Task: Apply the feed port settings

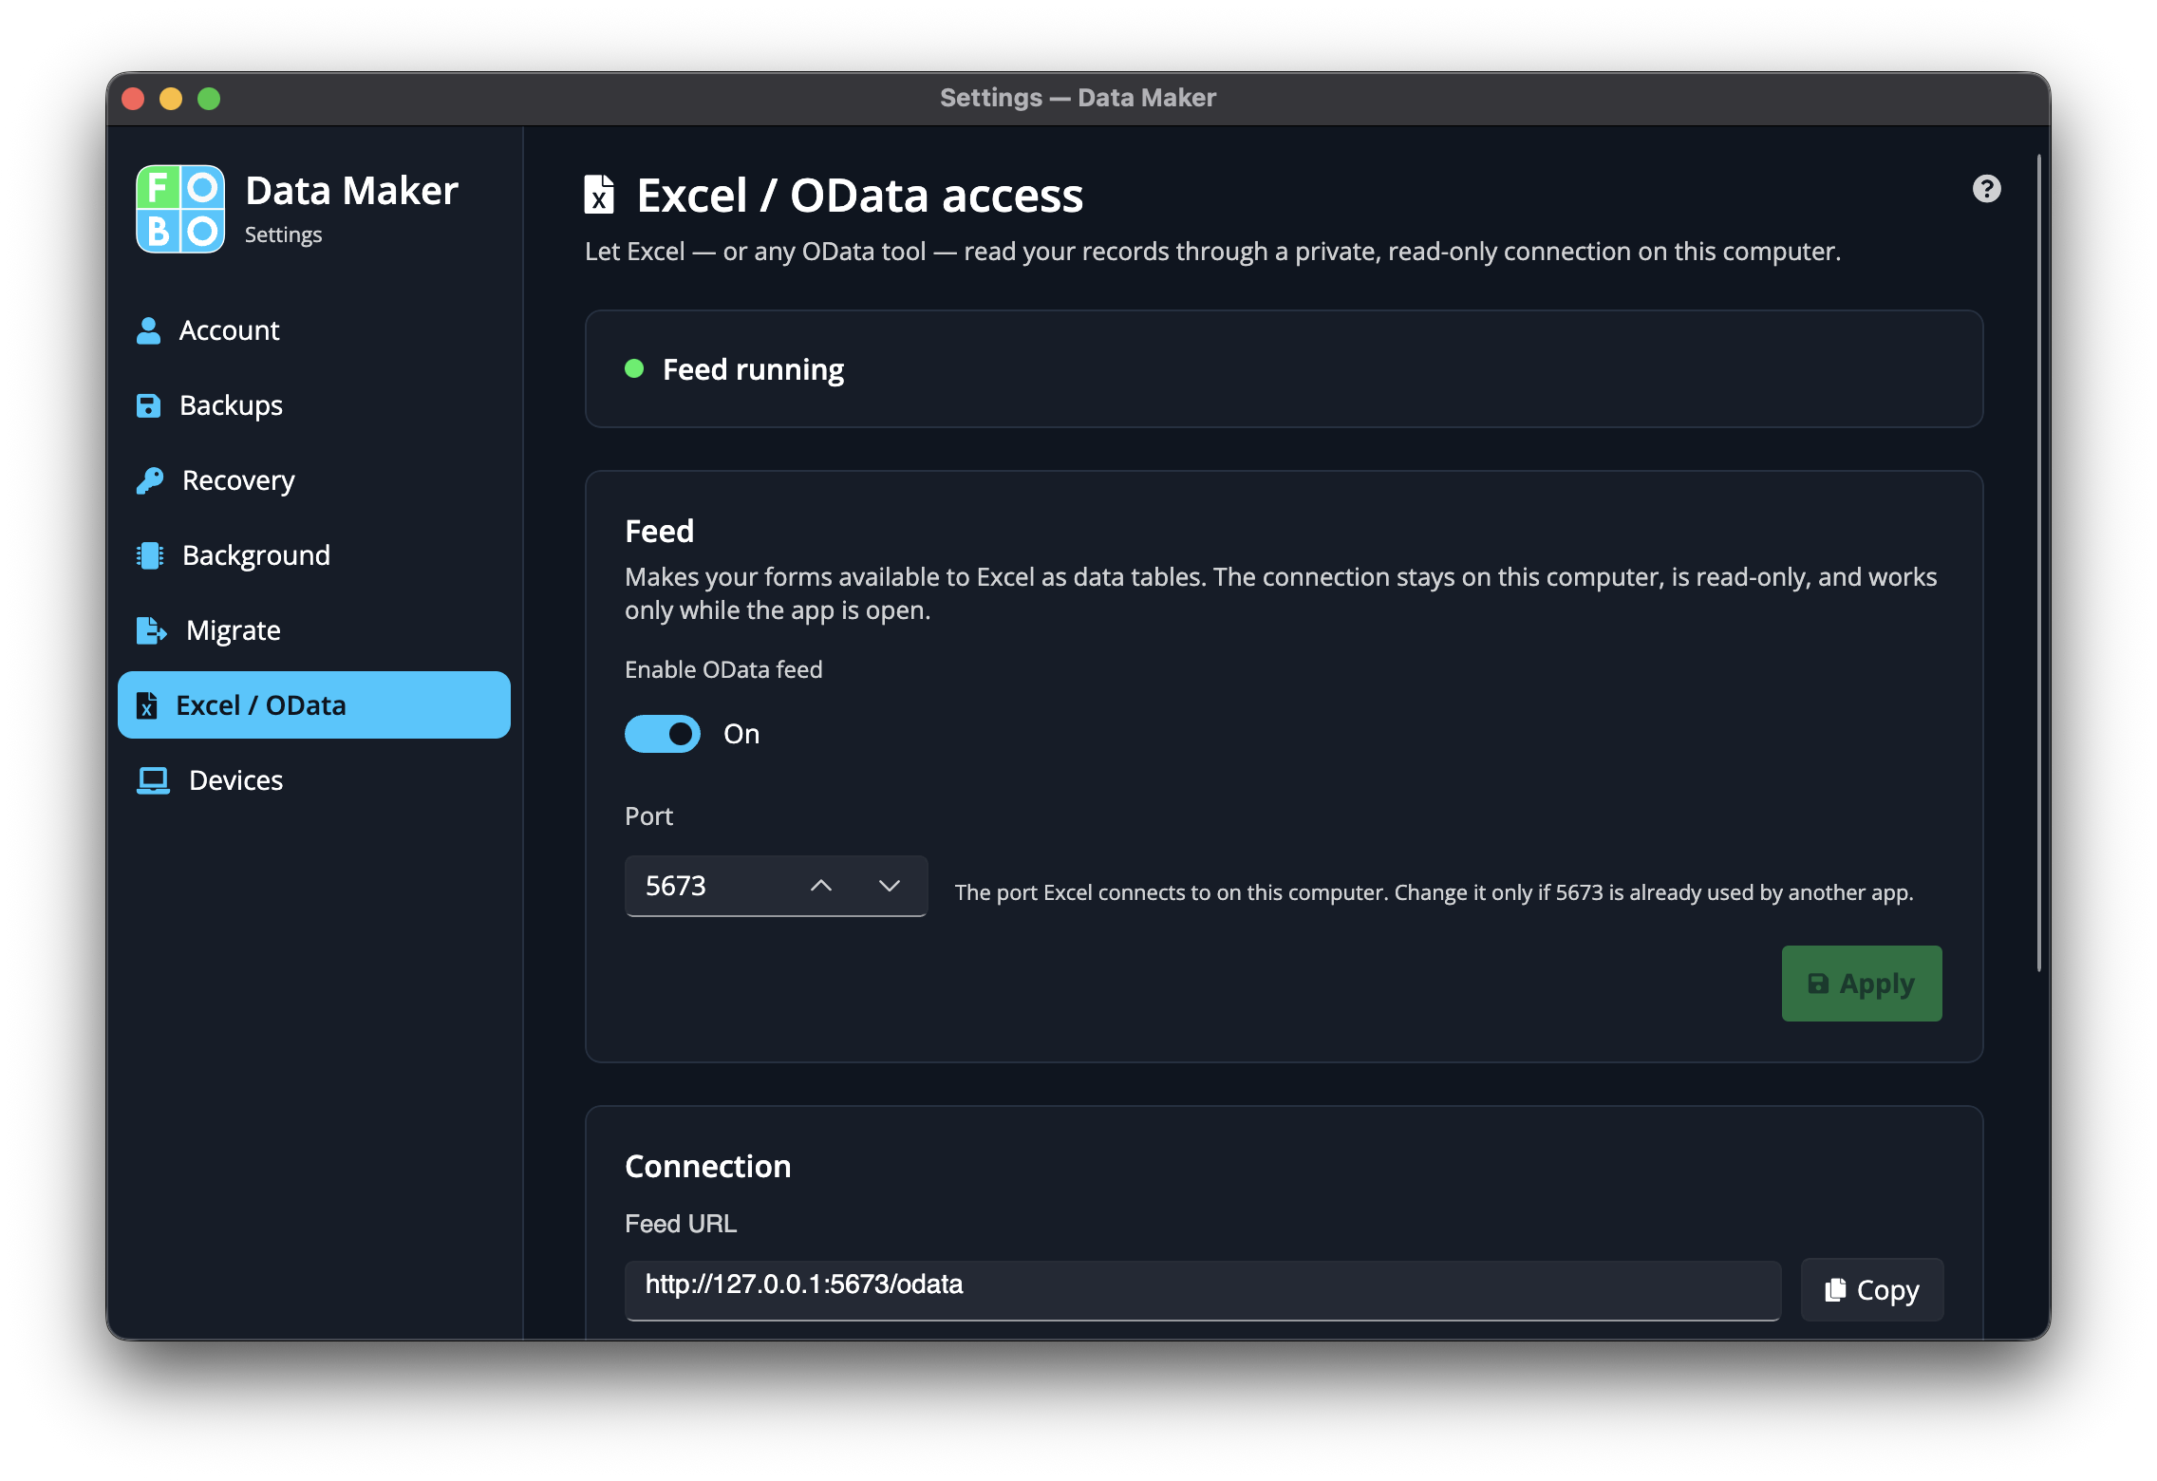Action: [x=1862, y=984]
